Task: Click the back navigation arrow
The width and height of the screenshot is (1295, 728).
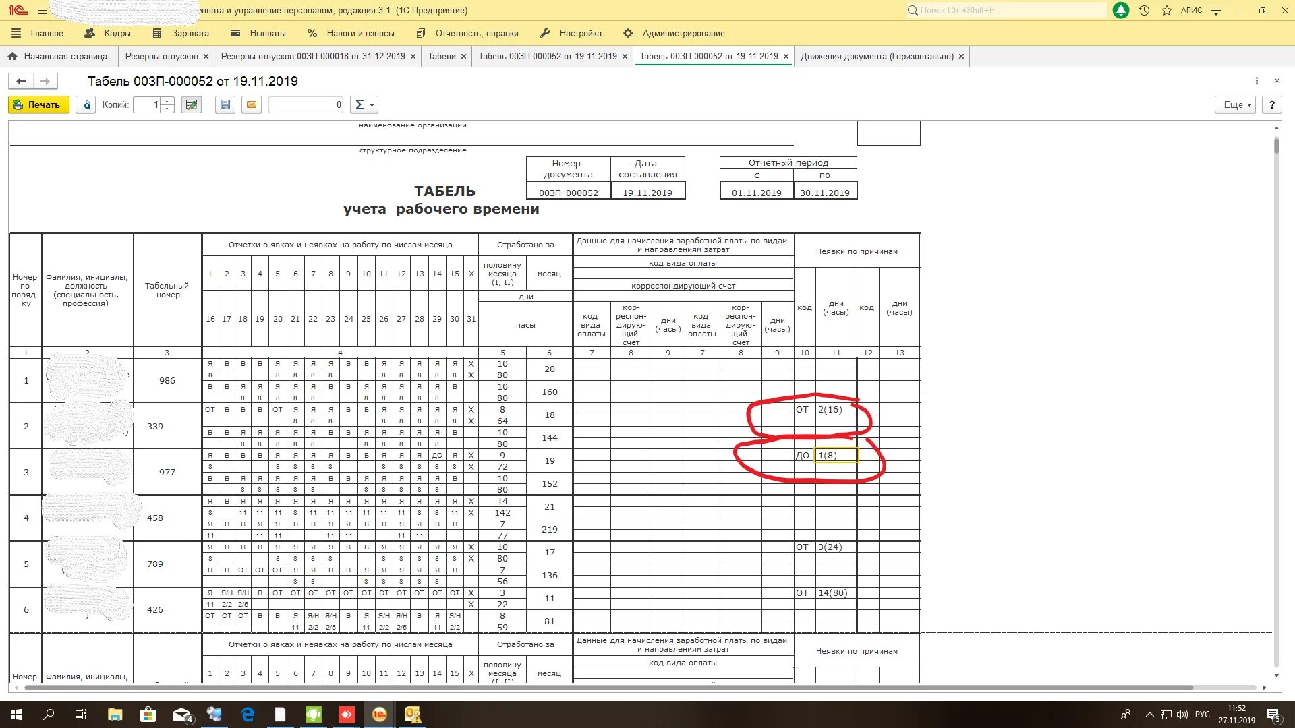Action: [x=21, y=82]
